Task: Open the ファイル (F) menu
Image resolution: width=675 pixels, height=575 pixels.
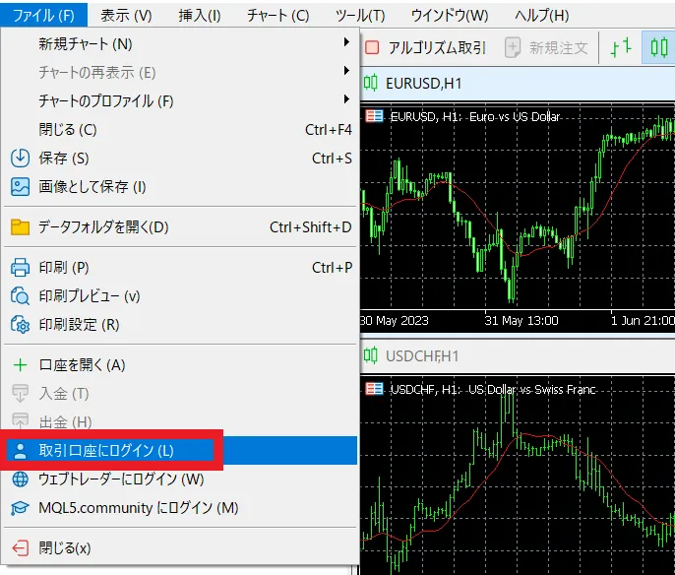Action: (x=43, y=16)
